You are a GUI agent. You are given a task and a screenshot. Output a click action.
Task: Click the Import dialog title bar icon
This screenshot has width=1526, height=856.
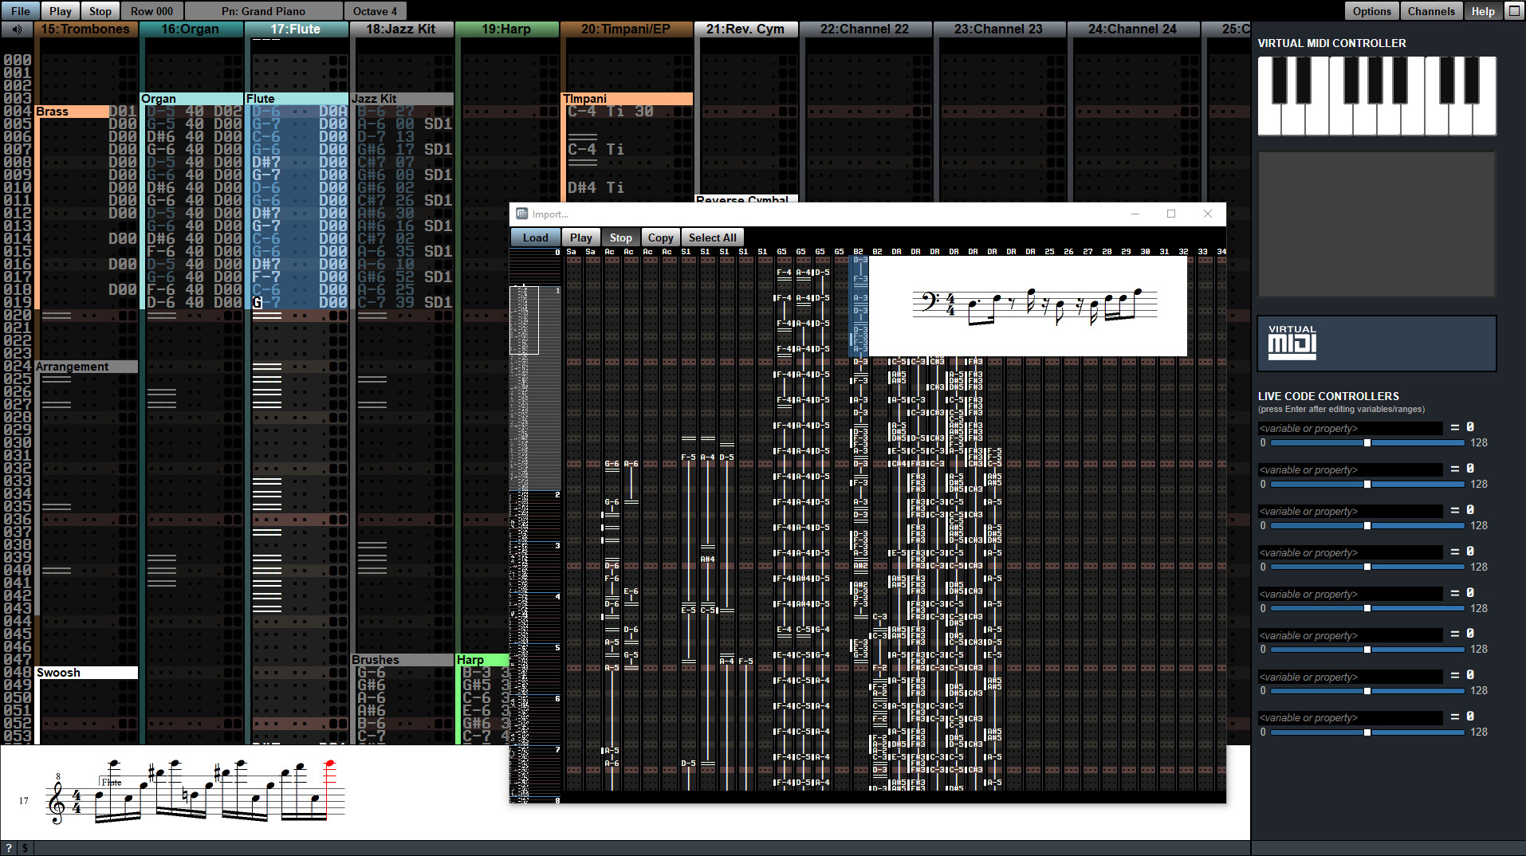click(x=520, y=214)
